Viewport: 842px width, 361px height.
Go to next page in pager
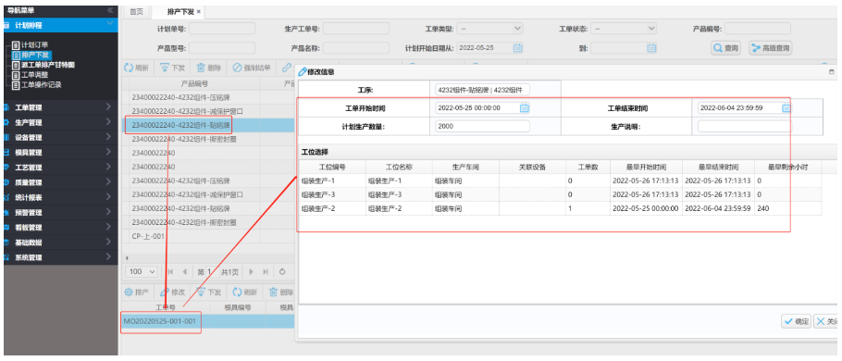[x=251, y=272]
